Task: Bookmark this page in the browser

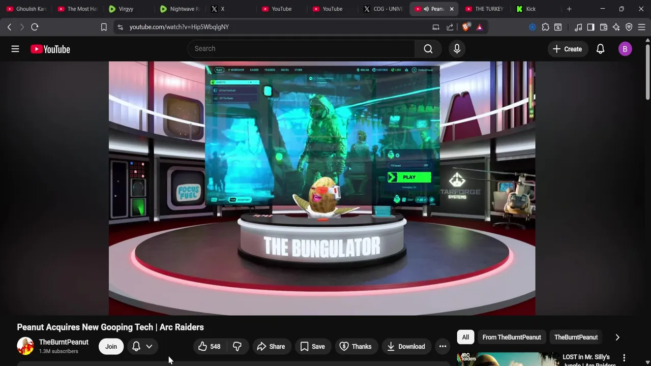Action: pyautogui.click(x=104, y=27)
